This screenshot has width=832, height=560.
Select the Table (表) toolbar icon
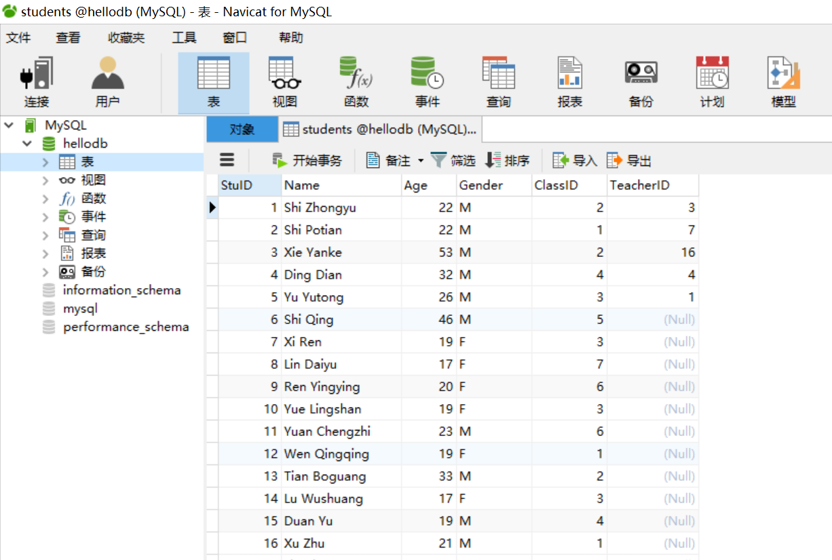(x=213, y=82)
